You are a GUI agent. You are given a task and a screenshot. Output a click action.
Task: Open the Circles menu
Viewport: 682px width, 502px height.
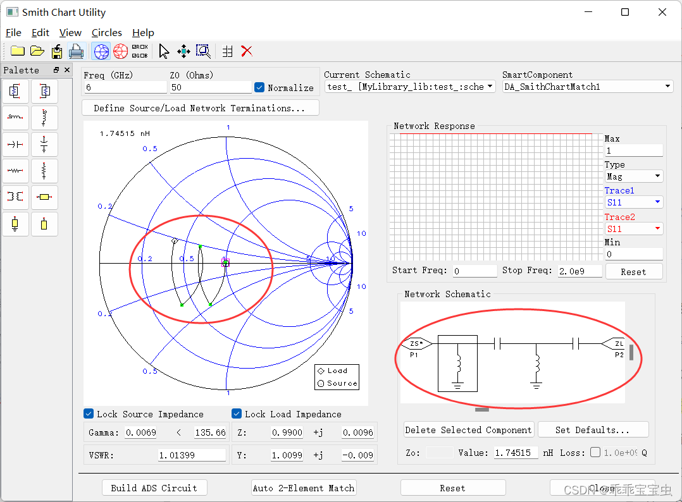click(x=106, y=33)
